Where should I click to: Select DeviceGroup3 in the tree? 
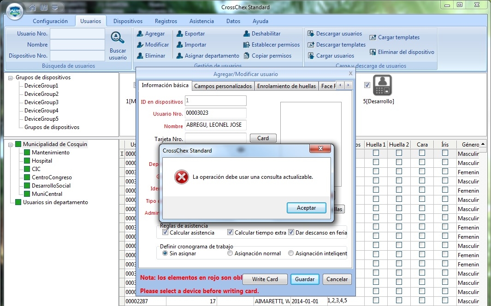pyautogui.click(x=41, y=102)
